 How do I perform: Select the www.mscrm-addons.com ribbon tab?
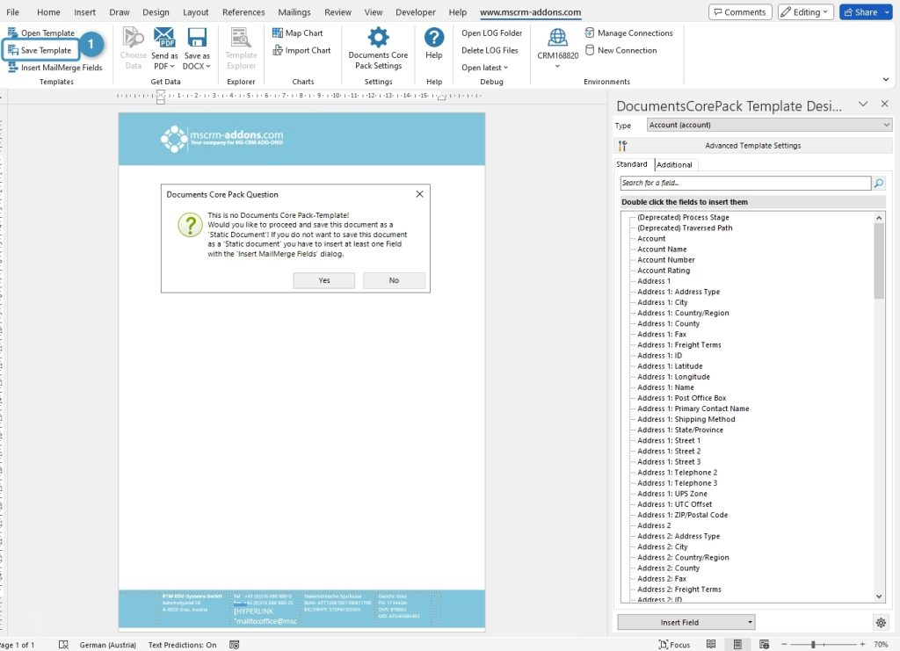click(530, 12)
